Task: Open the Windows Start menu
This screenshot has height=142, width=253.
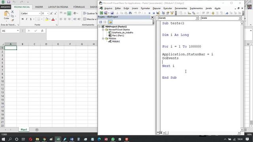Action: [3, 139]
